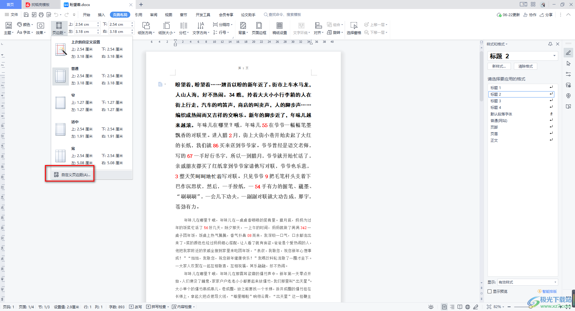Apply the 页脚 style
The height and width of the screenshot is (311, 575).
coord(521,127)
